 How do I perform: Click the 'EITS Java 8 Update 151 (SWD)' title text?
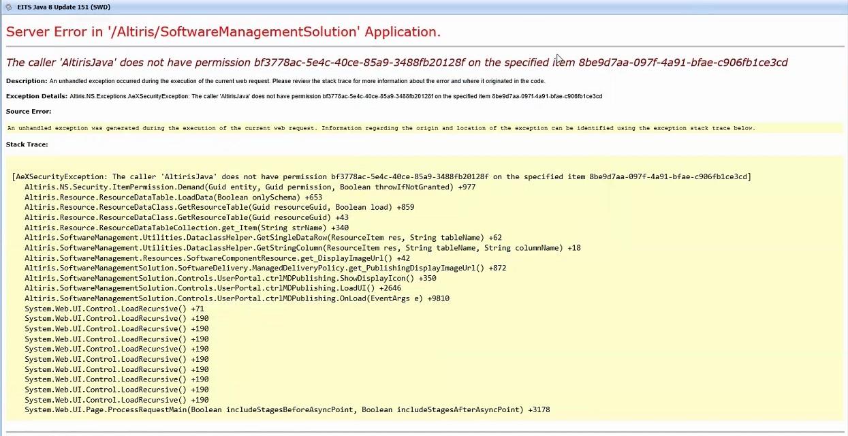pyautogui.click(x=63, y=7)
